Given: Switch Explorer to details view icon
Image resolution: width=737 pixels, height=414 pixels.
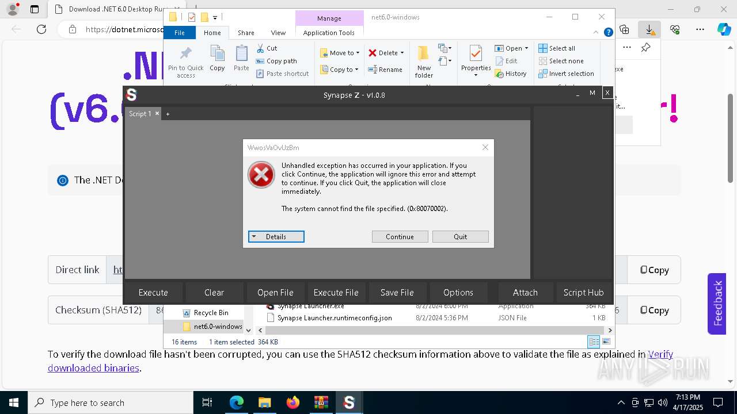Looking at the screenshot, I should [x=594, y=342].
